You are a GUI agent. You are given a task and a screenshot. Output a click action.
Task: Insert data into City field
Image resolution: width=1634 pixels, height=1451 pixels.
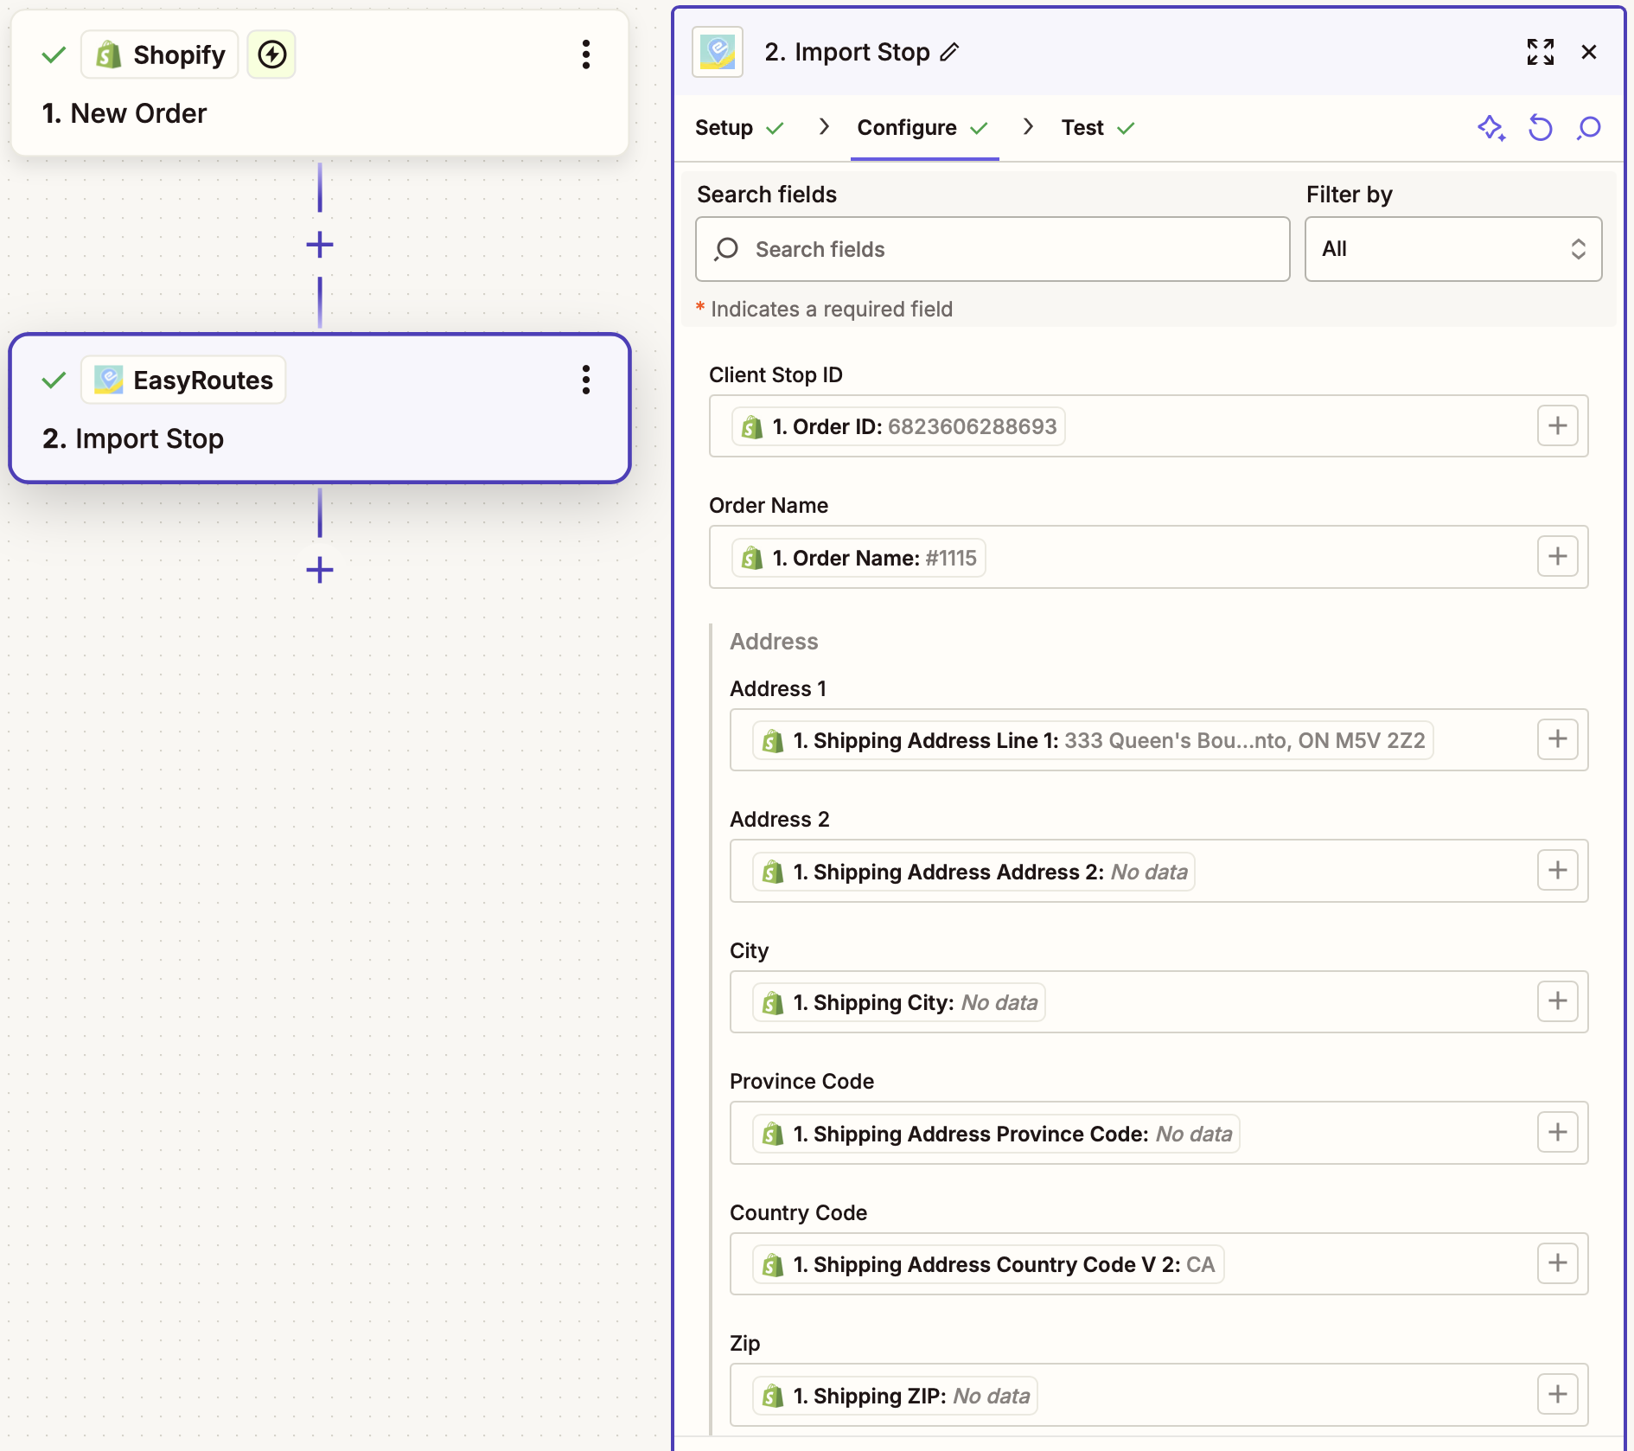[x=1558, y=1001]
